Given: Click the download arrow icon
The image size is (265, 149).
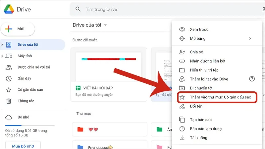Looking at the screenshot, I should coord(182,138).
